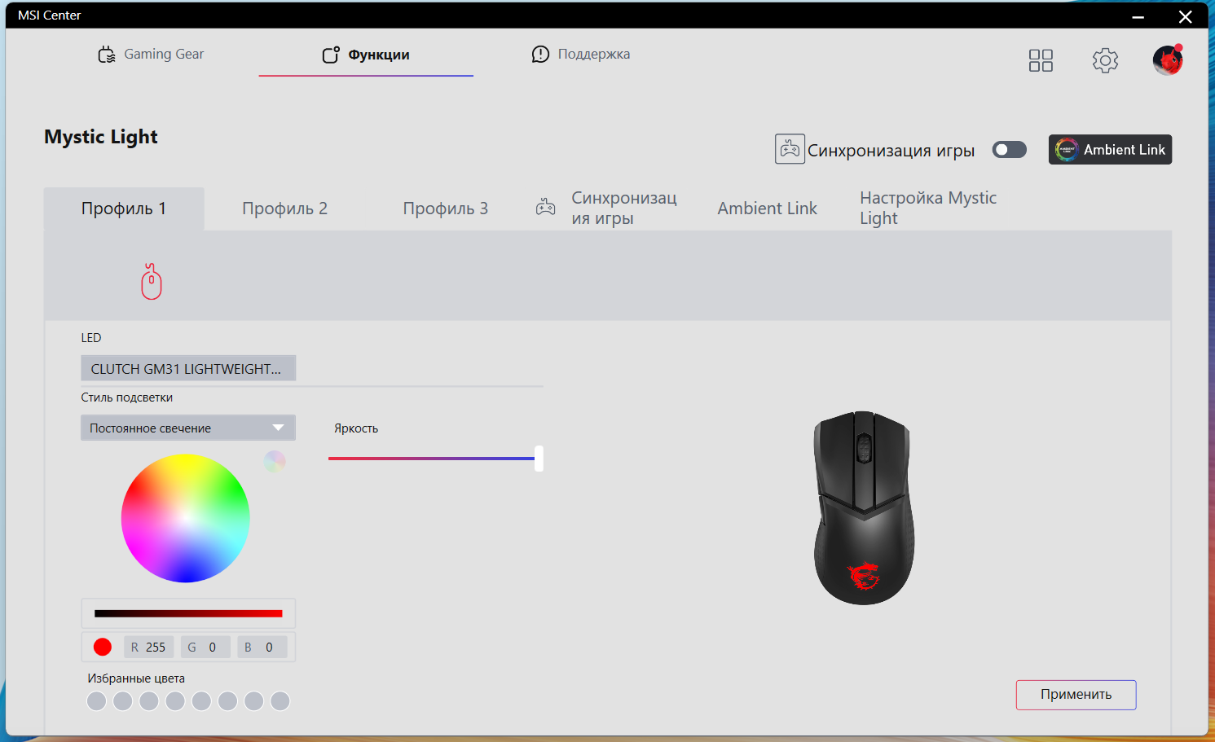Open the CLUTCH GM31 LIGHTWEIGHT device selector
Viewport: 1215px width, 742px height.
point(188,368)
